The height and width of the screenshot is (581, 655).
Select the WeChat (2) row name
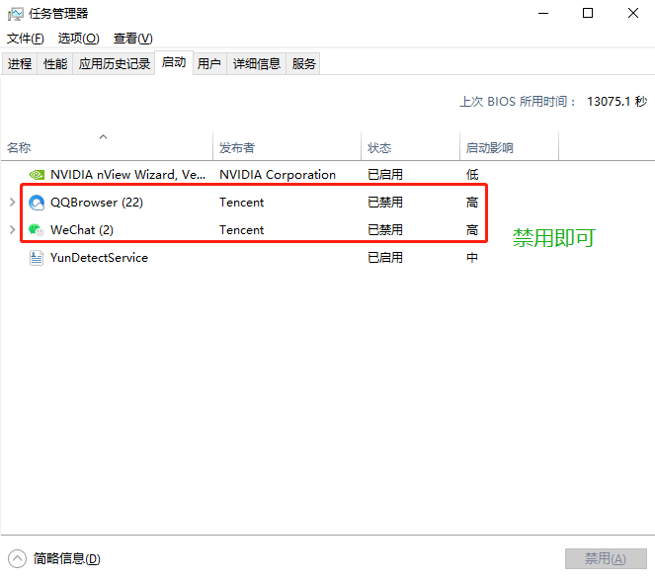coord(82,230)
